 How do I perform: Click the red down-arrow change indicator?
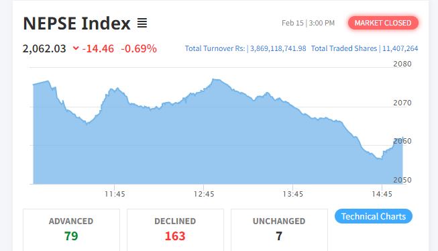[x=76, y=48]
